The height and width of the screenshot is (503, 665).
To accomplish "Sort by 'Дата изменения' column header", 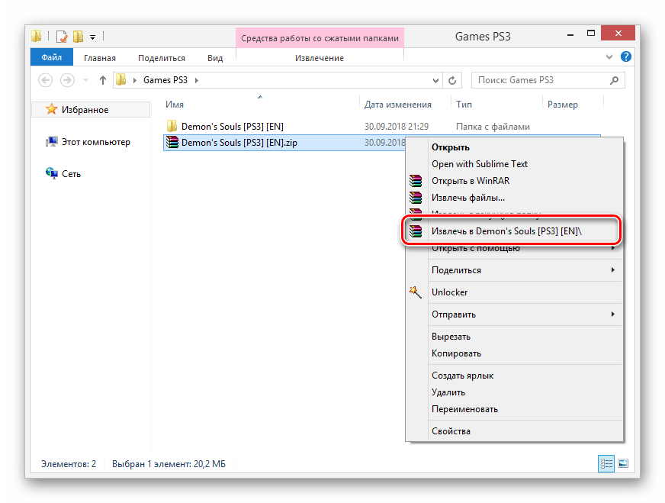I will click(x=397, y=105).
